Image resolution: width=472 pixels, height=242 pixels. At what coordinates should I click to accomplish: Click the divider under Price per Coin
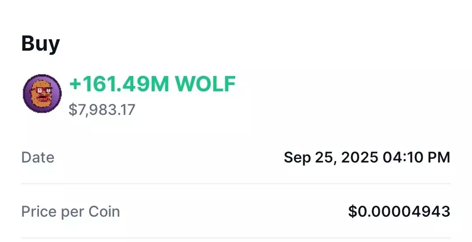coord(236,238)
